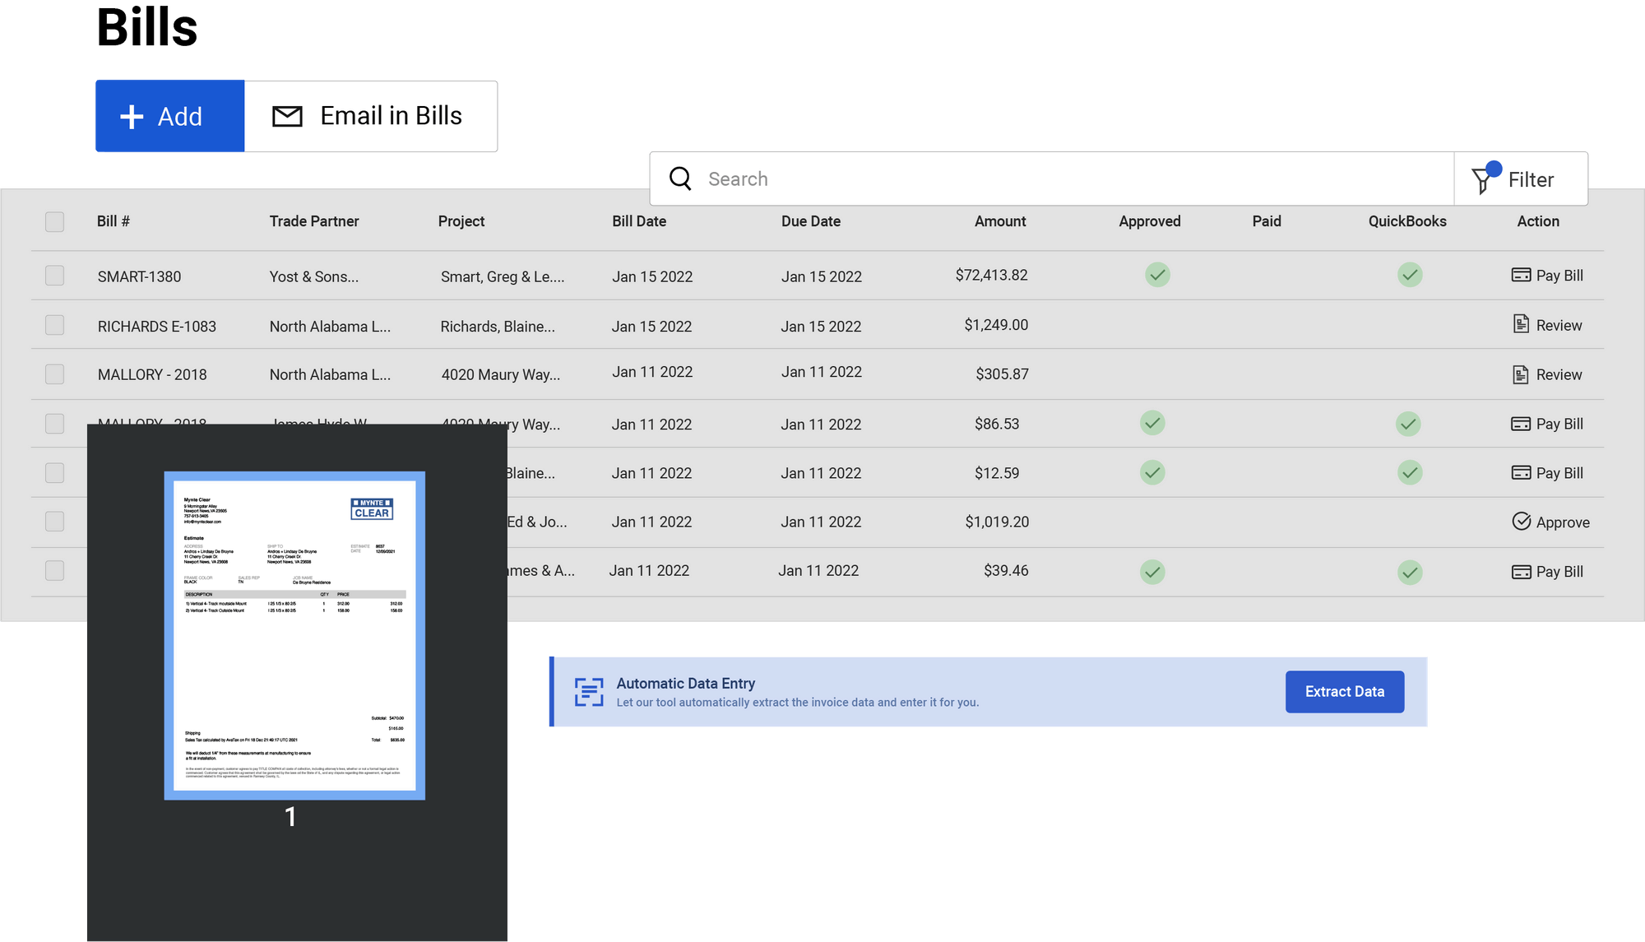Screen dimensions: 1645x942
Task: Click the envelope icon in Email in Bills
Action: pyautogui.click(x=287, y=116)
